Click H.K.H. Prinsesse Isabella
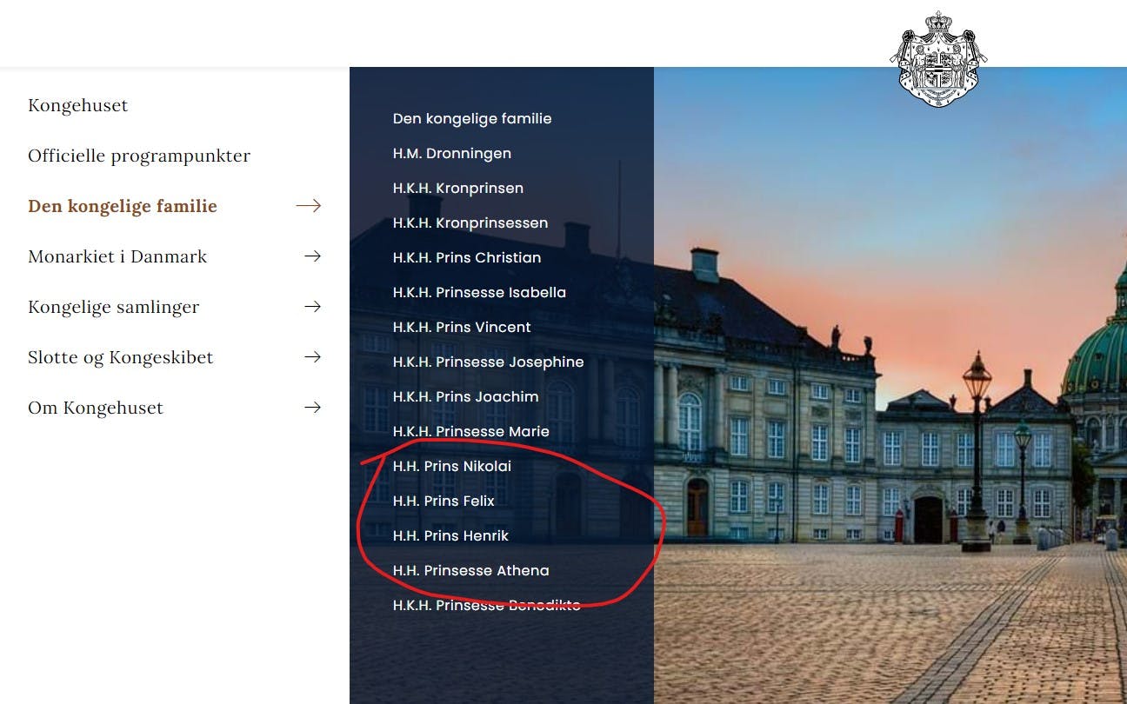Image resolution: width=1127 pixels, height=704 pixels. (479, 292)
